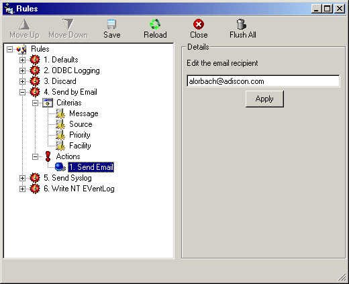This screenshot has height=284, width=349.
Task: Click the Move Up arrow icon
Action: point(24,24)
